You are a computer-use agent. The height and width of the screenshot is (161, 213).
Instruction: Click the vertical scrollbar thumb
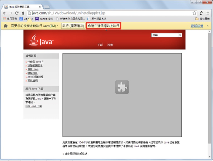pyautogui.click(x=209, y=88)
